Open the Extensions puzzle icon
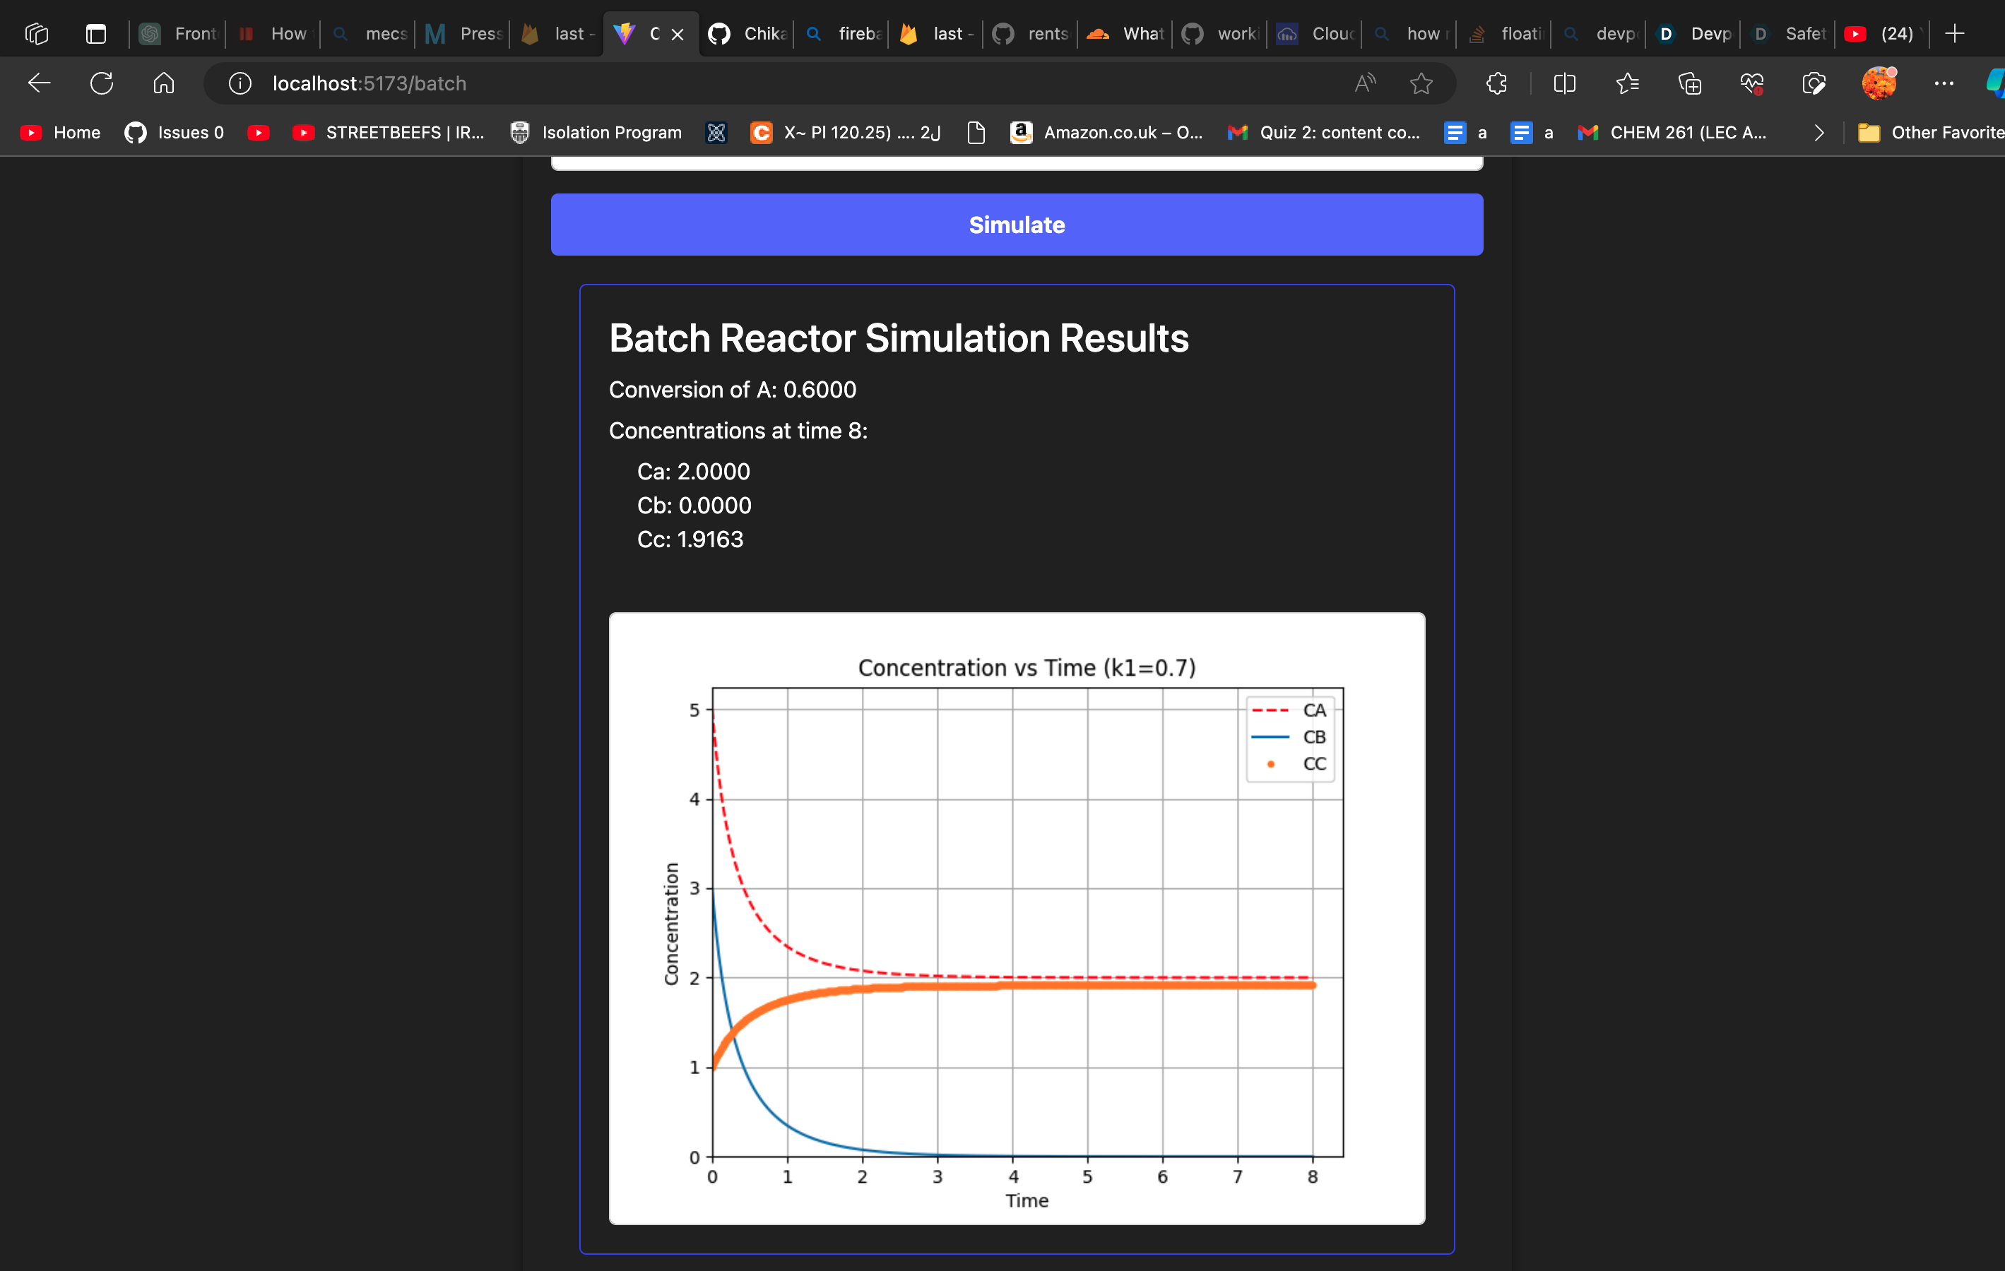 tap(1496, 83)
